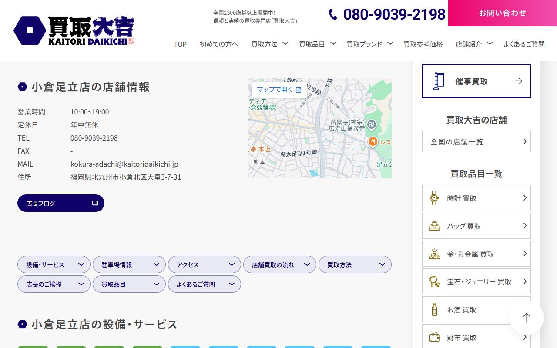Open お酒 買取 category link
Image resolution: width=557 pixels, height=348 pixels.
(x=476, y=309)
